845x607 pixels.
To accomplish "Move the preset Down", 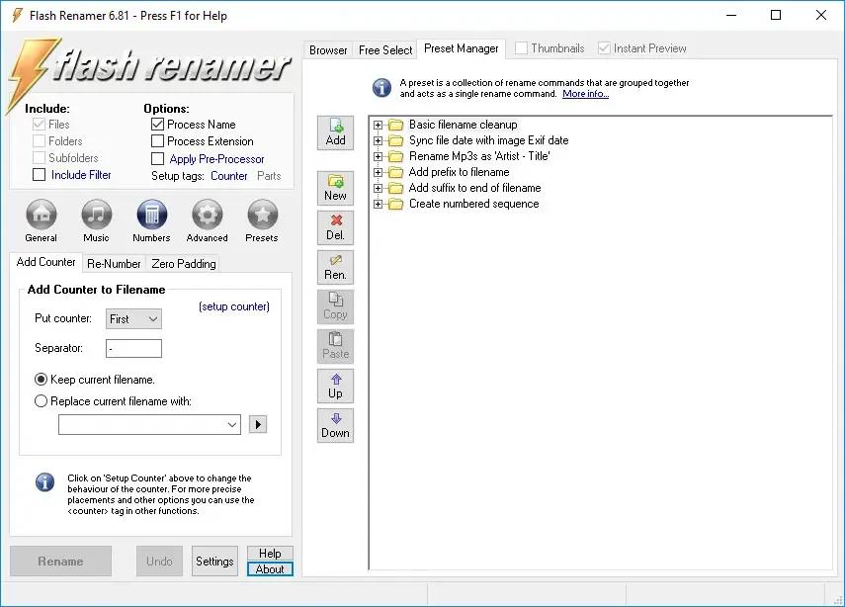I will (x=335, y=425).
